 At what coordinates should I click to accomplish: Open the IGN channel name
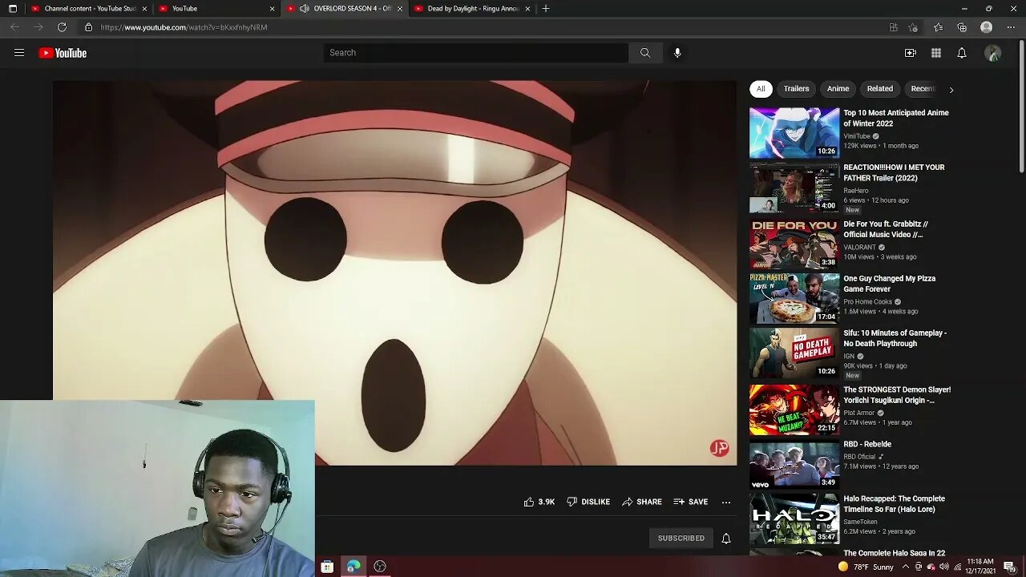849,356
